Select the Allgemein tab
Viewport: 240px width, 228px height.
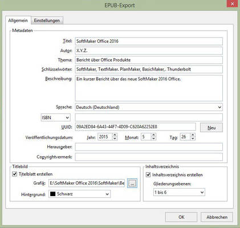[18, 21]
